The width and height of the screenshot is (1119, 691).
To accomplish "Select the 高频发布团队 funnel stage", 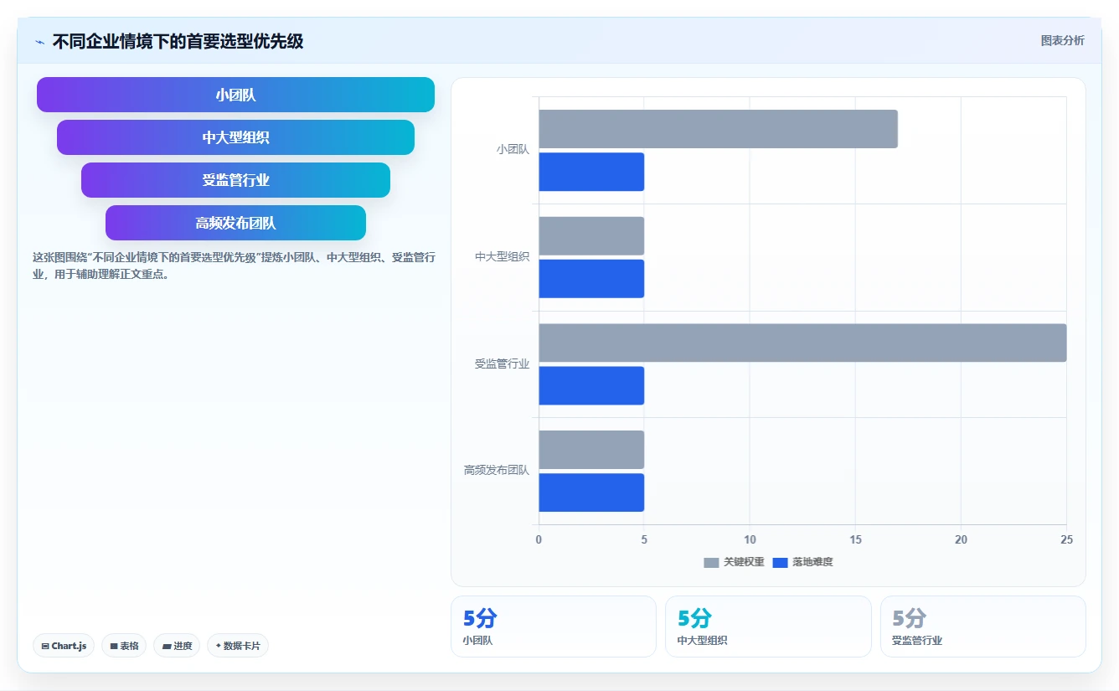I will pos(235,223).
